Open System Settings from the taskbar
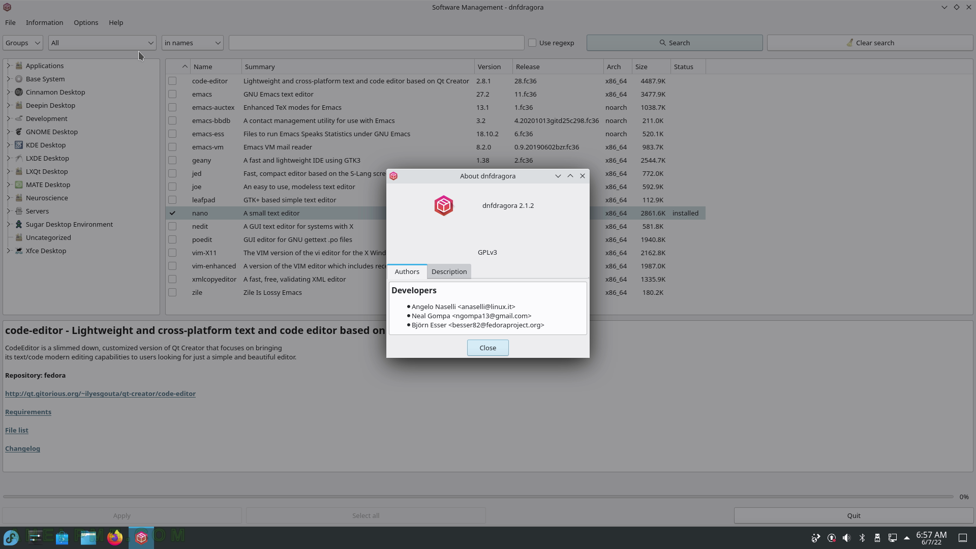976x549 pixels. point(36,537)
